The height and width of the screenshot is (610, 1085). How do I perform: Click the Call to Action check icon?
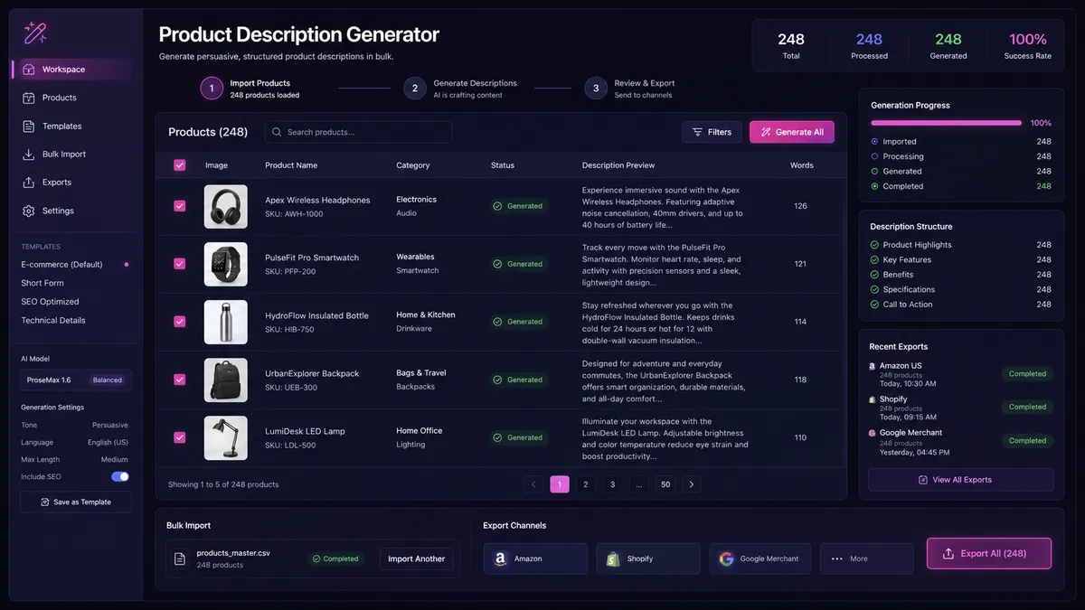tap(874, 305)
